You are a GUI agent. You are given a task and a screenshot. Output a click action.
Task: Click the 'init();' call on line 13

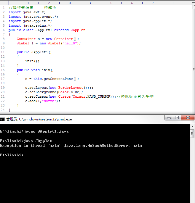[x=32, y=61]
